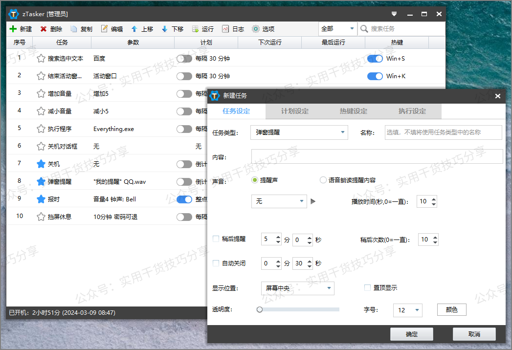Open the 任务类型 dropdown showing 弹窗提醒
Screen dimensions: 512x350
299,132
